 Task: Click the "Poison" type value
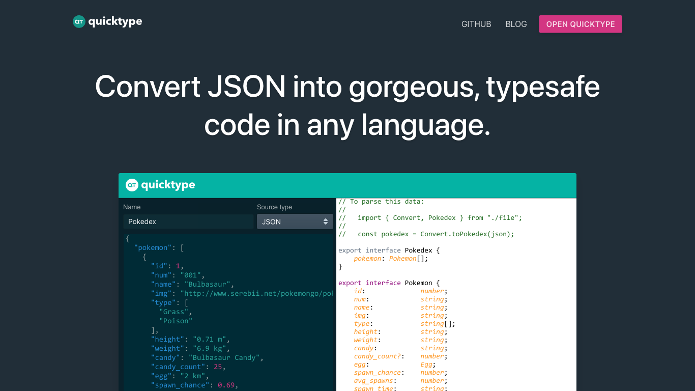pyautogui.click(x=176, y=321)
